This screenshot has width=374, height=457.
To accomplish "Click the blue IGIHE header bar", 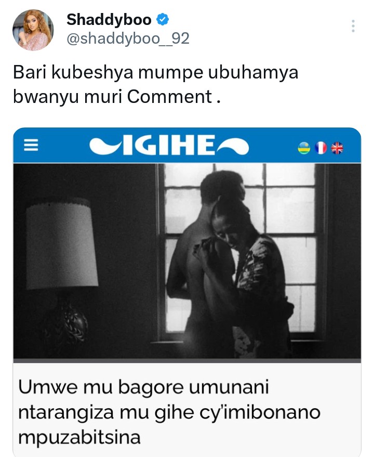I will click(187, 145).
